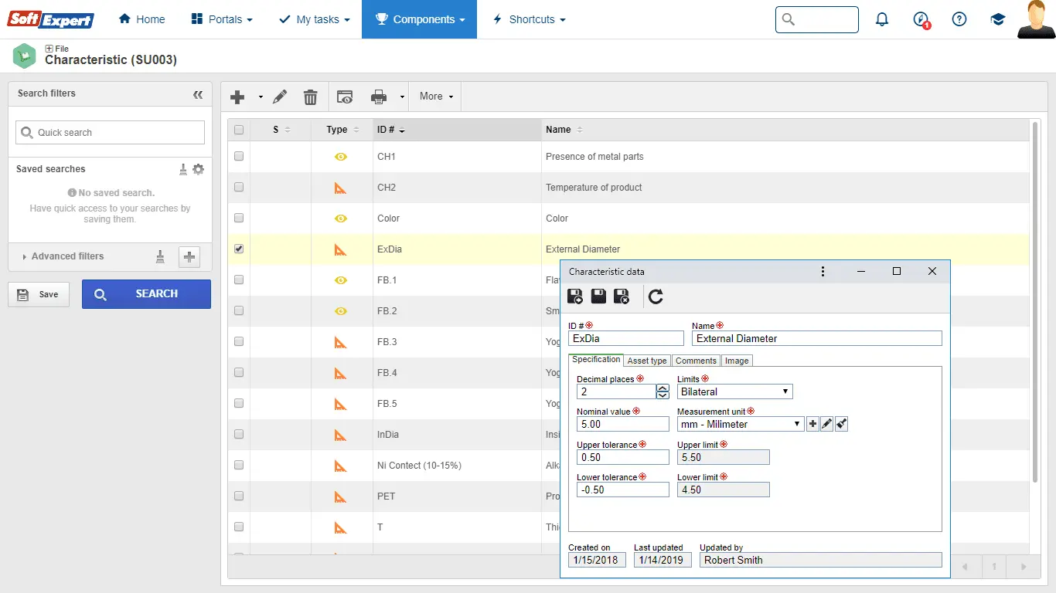Uncheck the ExDia row checkbox
The image size is (1056, 593).
(x=239, y=249)
